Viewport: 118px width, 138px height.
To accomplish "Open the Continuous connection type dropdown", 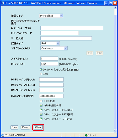I will (54, 48).
